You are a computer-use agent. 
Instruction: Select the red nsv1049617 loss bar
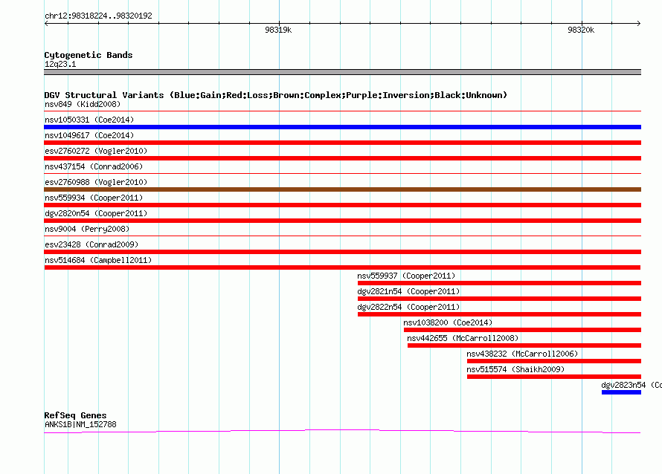coord(342,143)
